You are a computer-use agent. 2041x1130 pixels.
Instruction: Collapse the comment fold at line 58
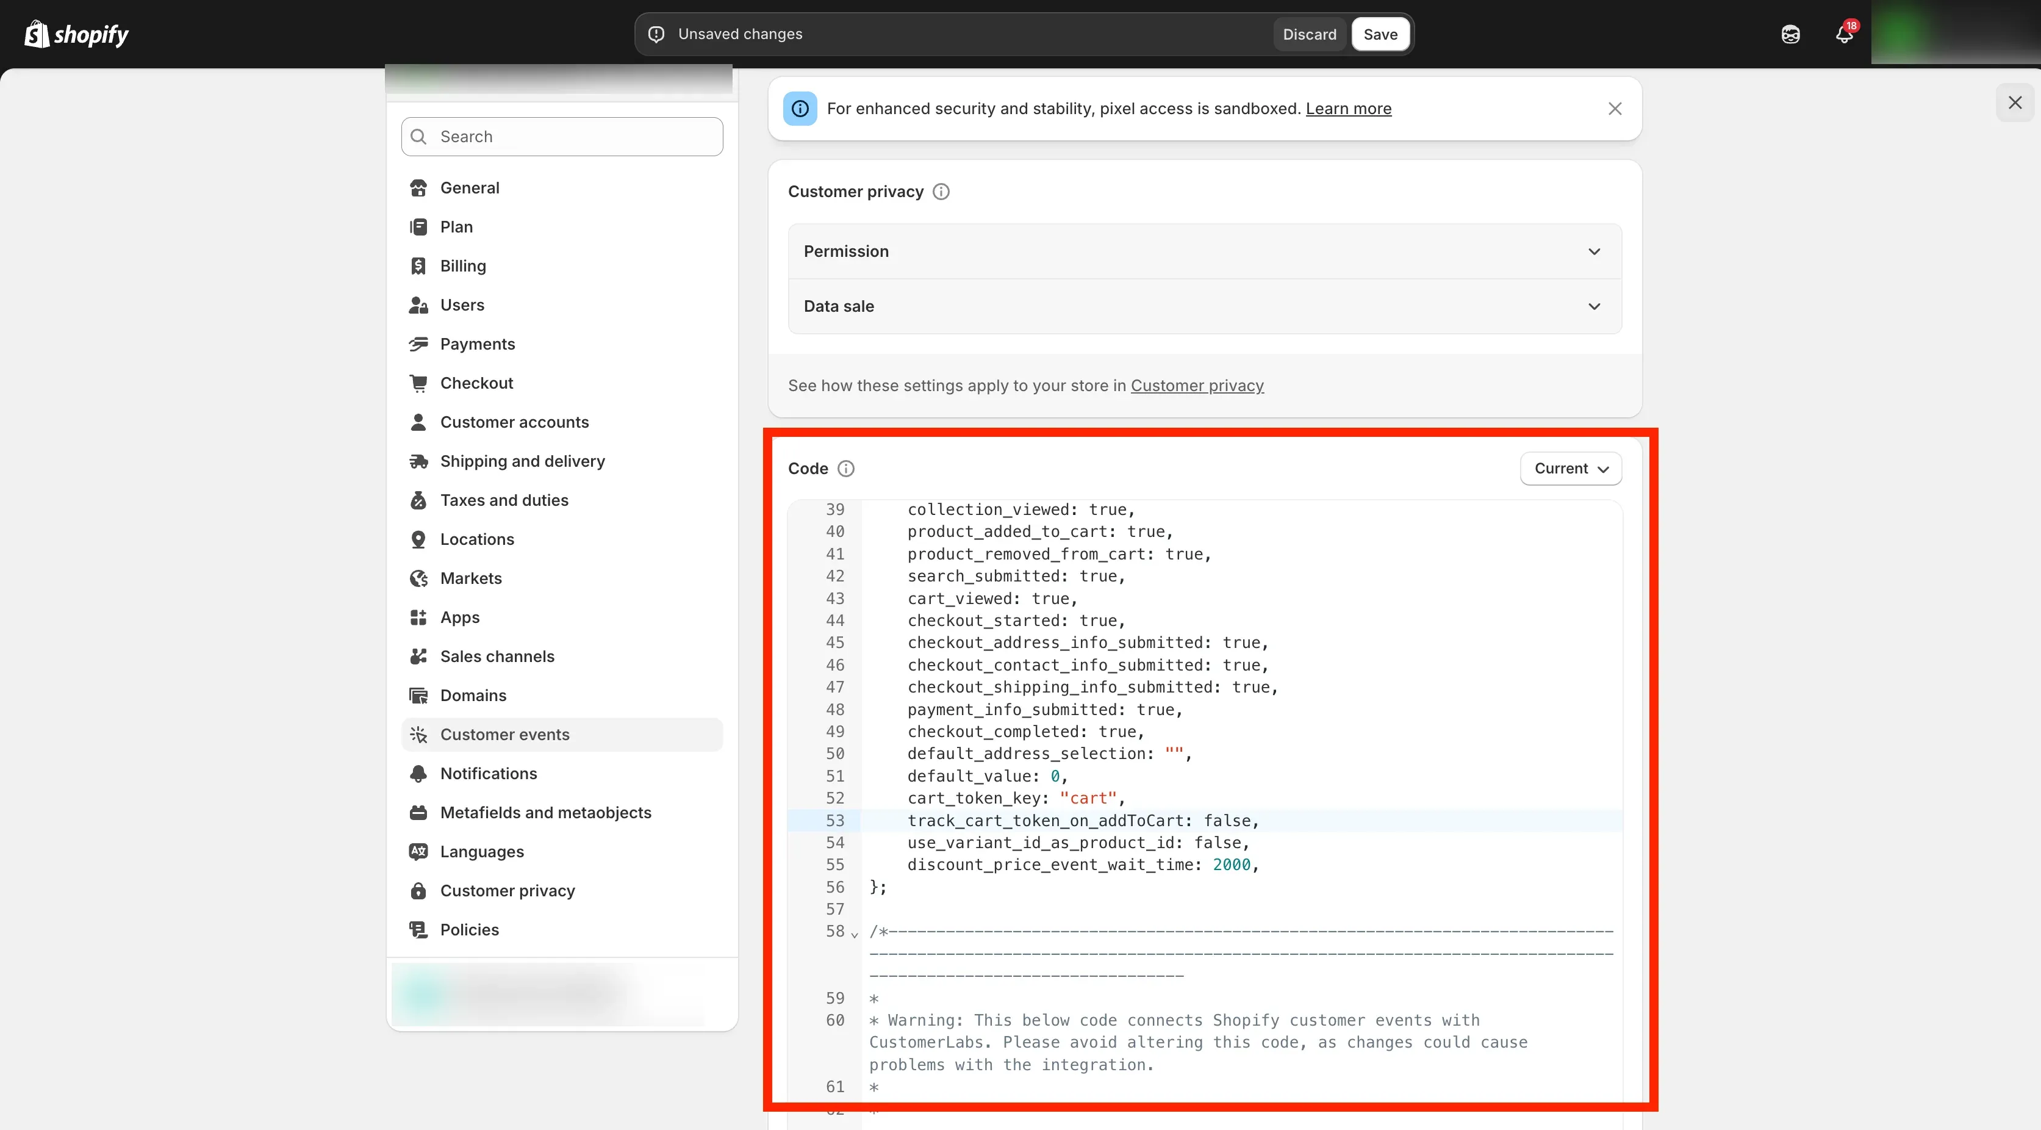coord(855,934)
